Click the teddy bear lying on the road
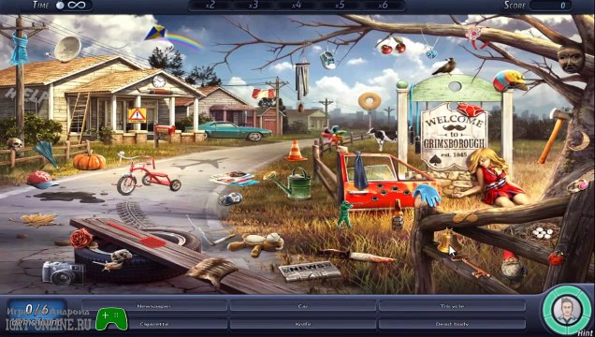 [256, 243]
